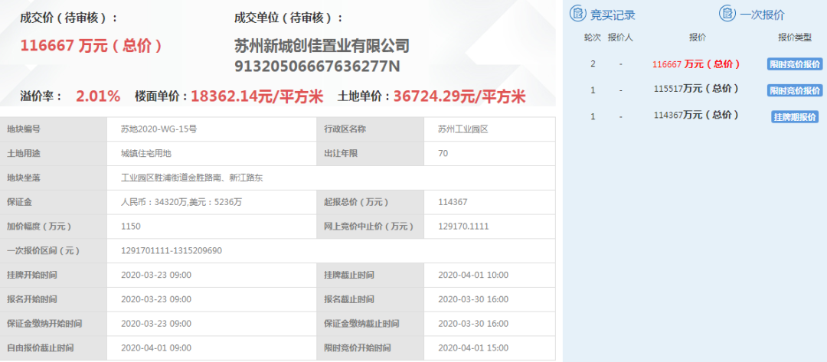Click the 轮次 column header
This screenshot has width=827, height=362.
[x=592, y=38]
